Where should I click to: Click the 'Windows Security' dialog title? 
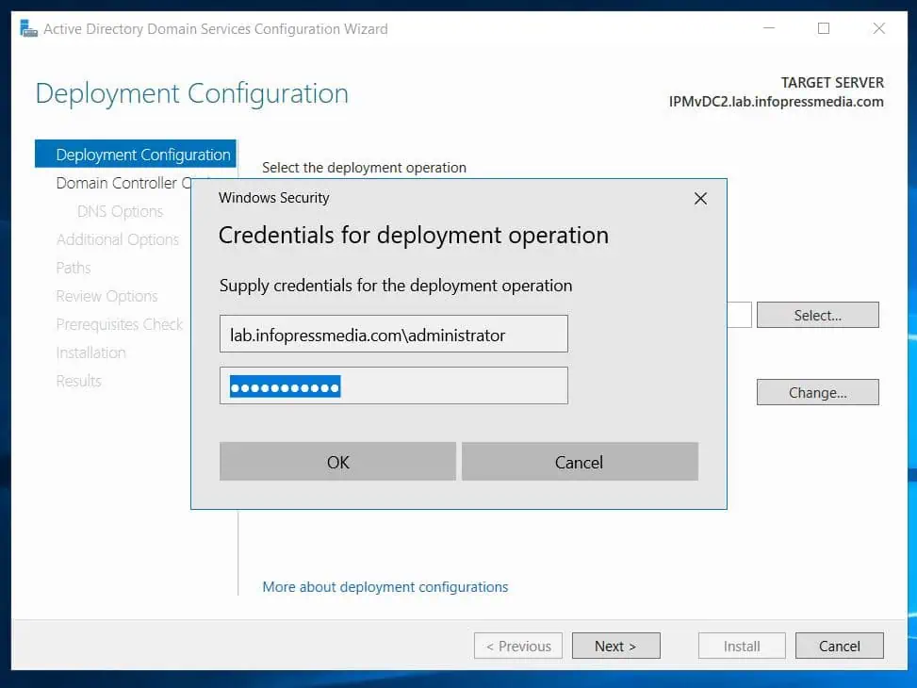[x=273, y=198]
